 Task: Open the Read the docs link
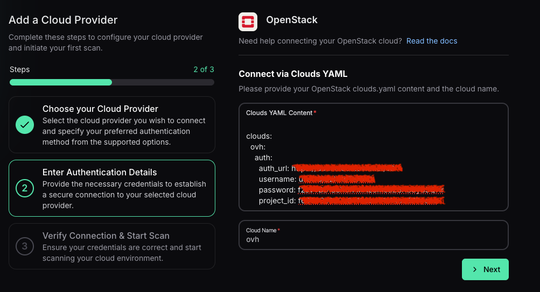[432, 41]
